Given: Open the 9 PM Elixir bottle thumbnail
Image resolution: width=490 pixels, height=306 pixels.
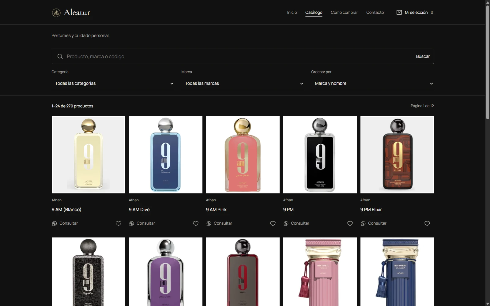Looking at the screenshot, I should coord(397,155).
